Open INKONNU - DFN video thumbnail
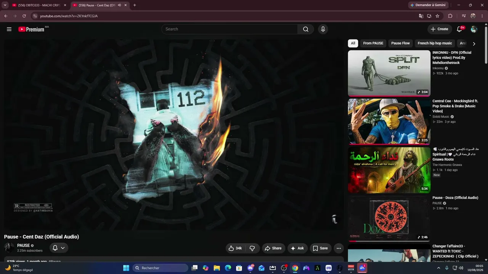This screenshot has width=488, height=274. (389, 73)
